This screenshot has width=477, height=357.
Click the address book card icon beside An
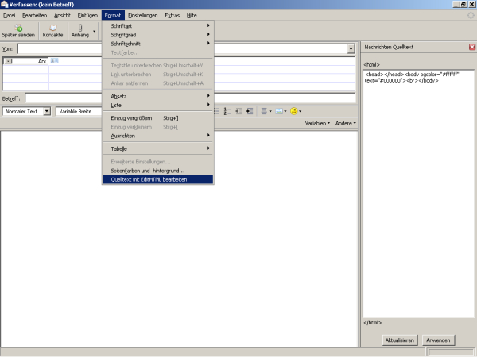[x=54, y=61]
